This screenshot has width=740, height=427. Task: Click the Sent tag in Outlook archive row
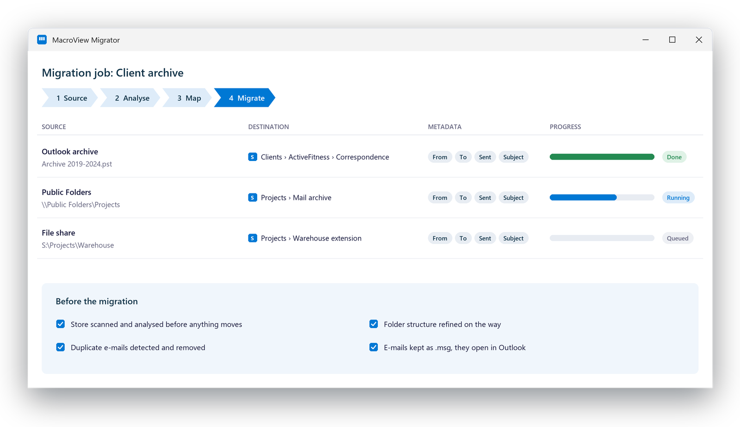click(485, 157)
